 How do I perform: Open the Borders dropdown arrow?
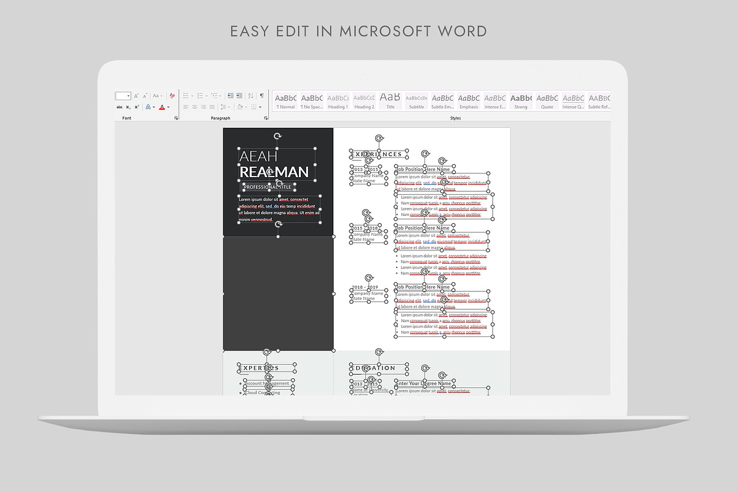pyautogui.click(x=260, y=107)
